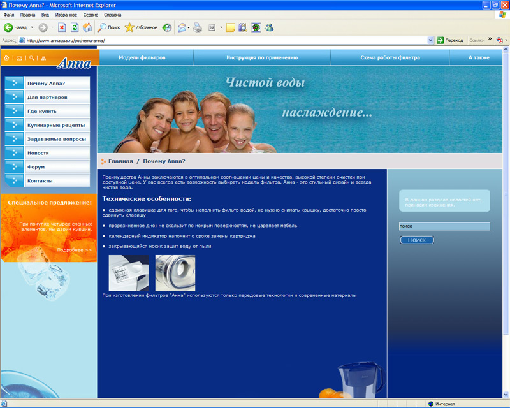The image size is (510, 408).
Task: Open the А также tab
Action: [x=476, y=57]
